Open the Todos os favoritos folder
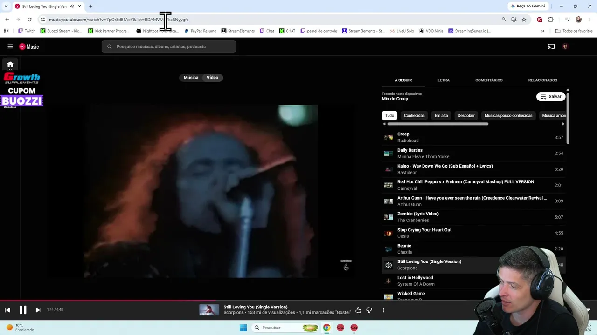 (574, 31)
